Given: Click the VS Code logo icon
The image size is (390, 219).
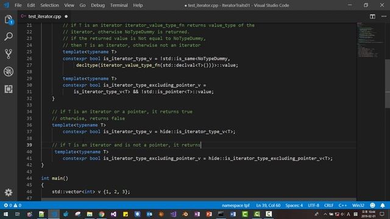Looking at the screenshot, I should click(6, 5).
